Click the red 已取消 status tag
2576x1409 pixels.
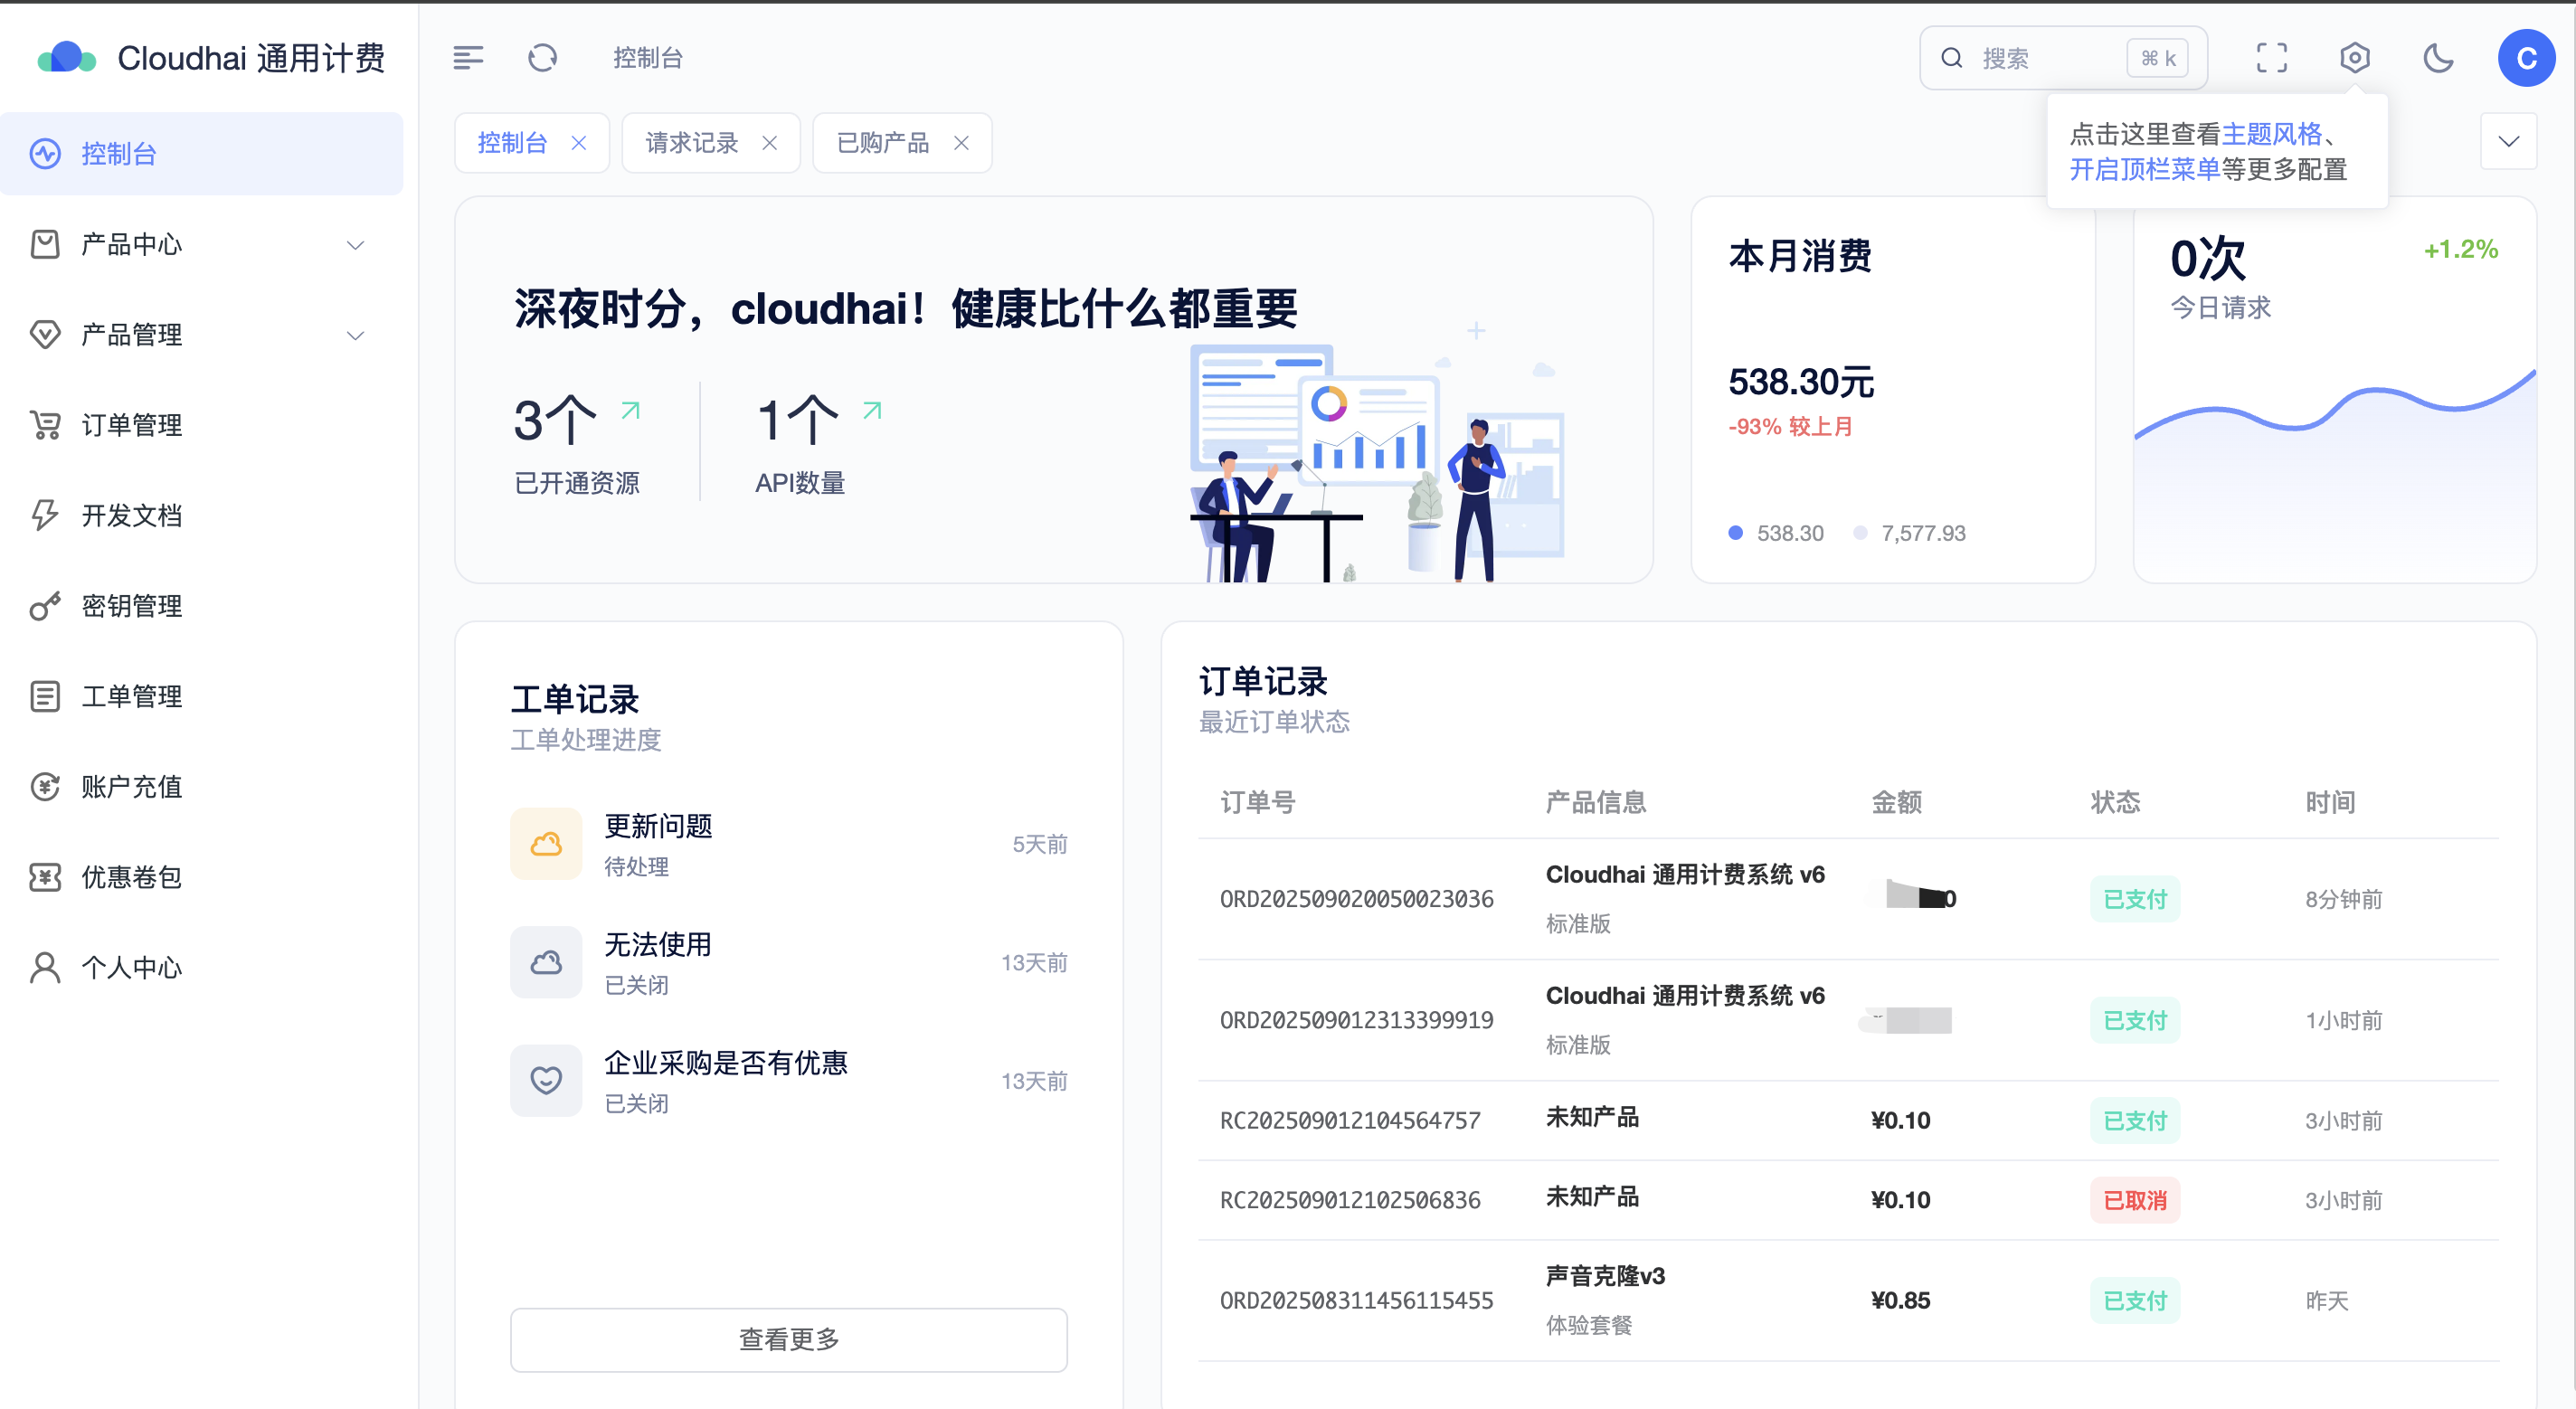[2134, 1200]
